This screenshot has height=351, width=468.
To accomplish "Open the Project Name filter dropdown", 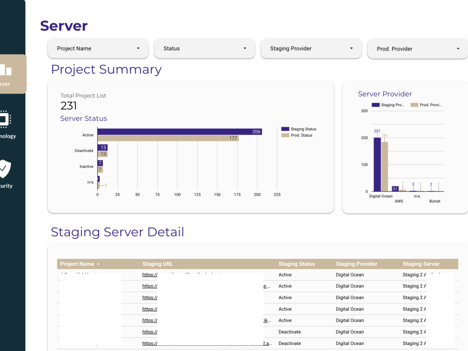I will [98, 48].
